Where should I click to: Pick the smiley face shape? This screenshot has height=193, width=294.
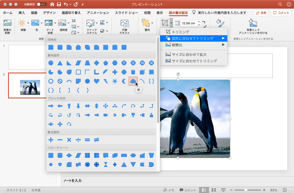87,81
